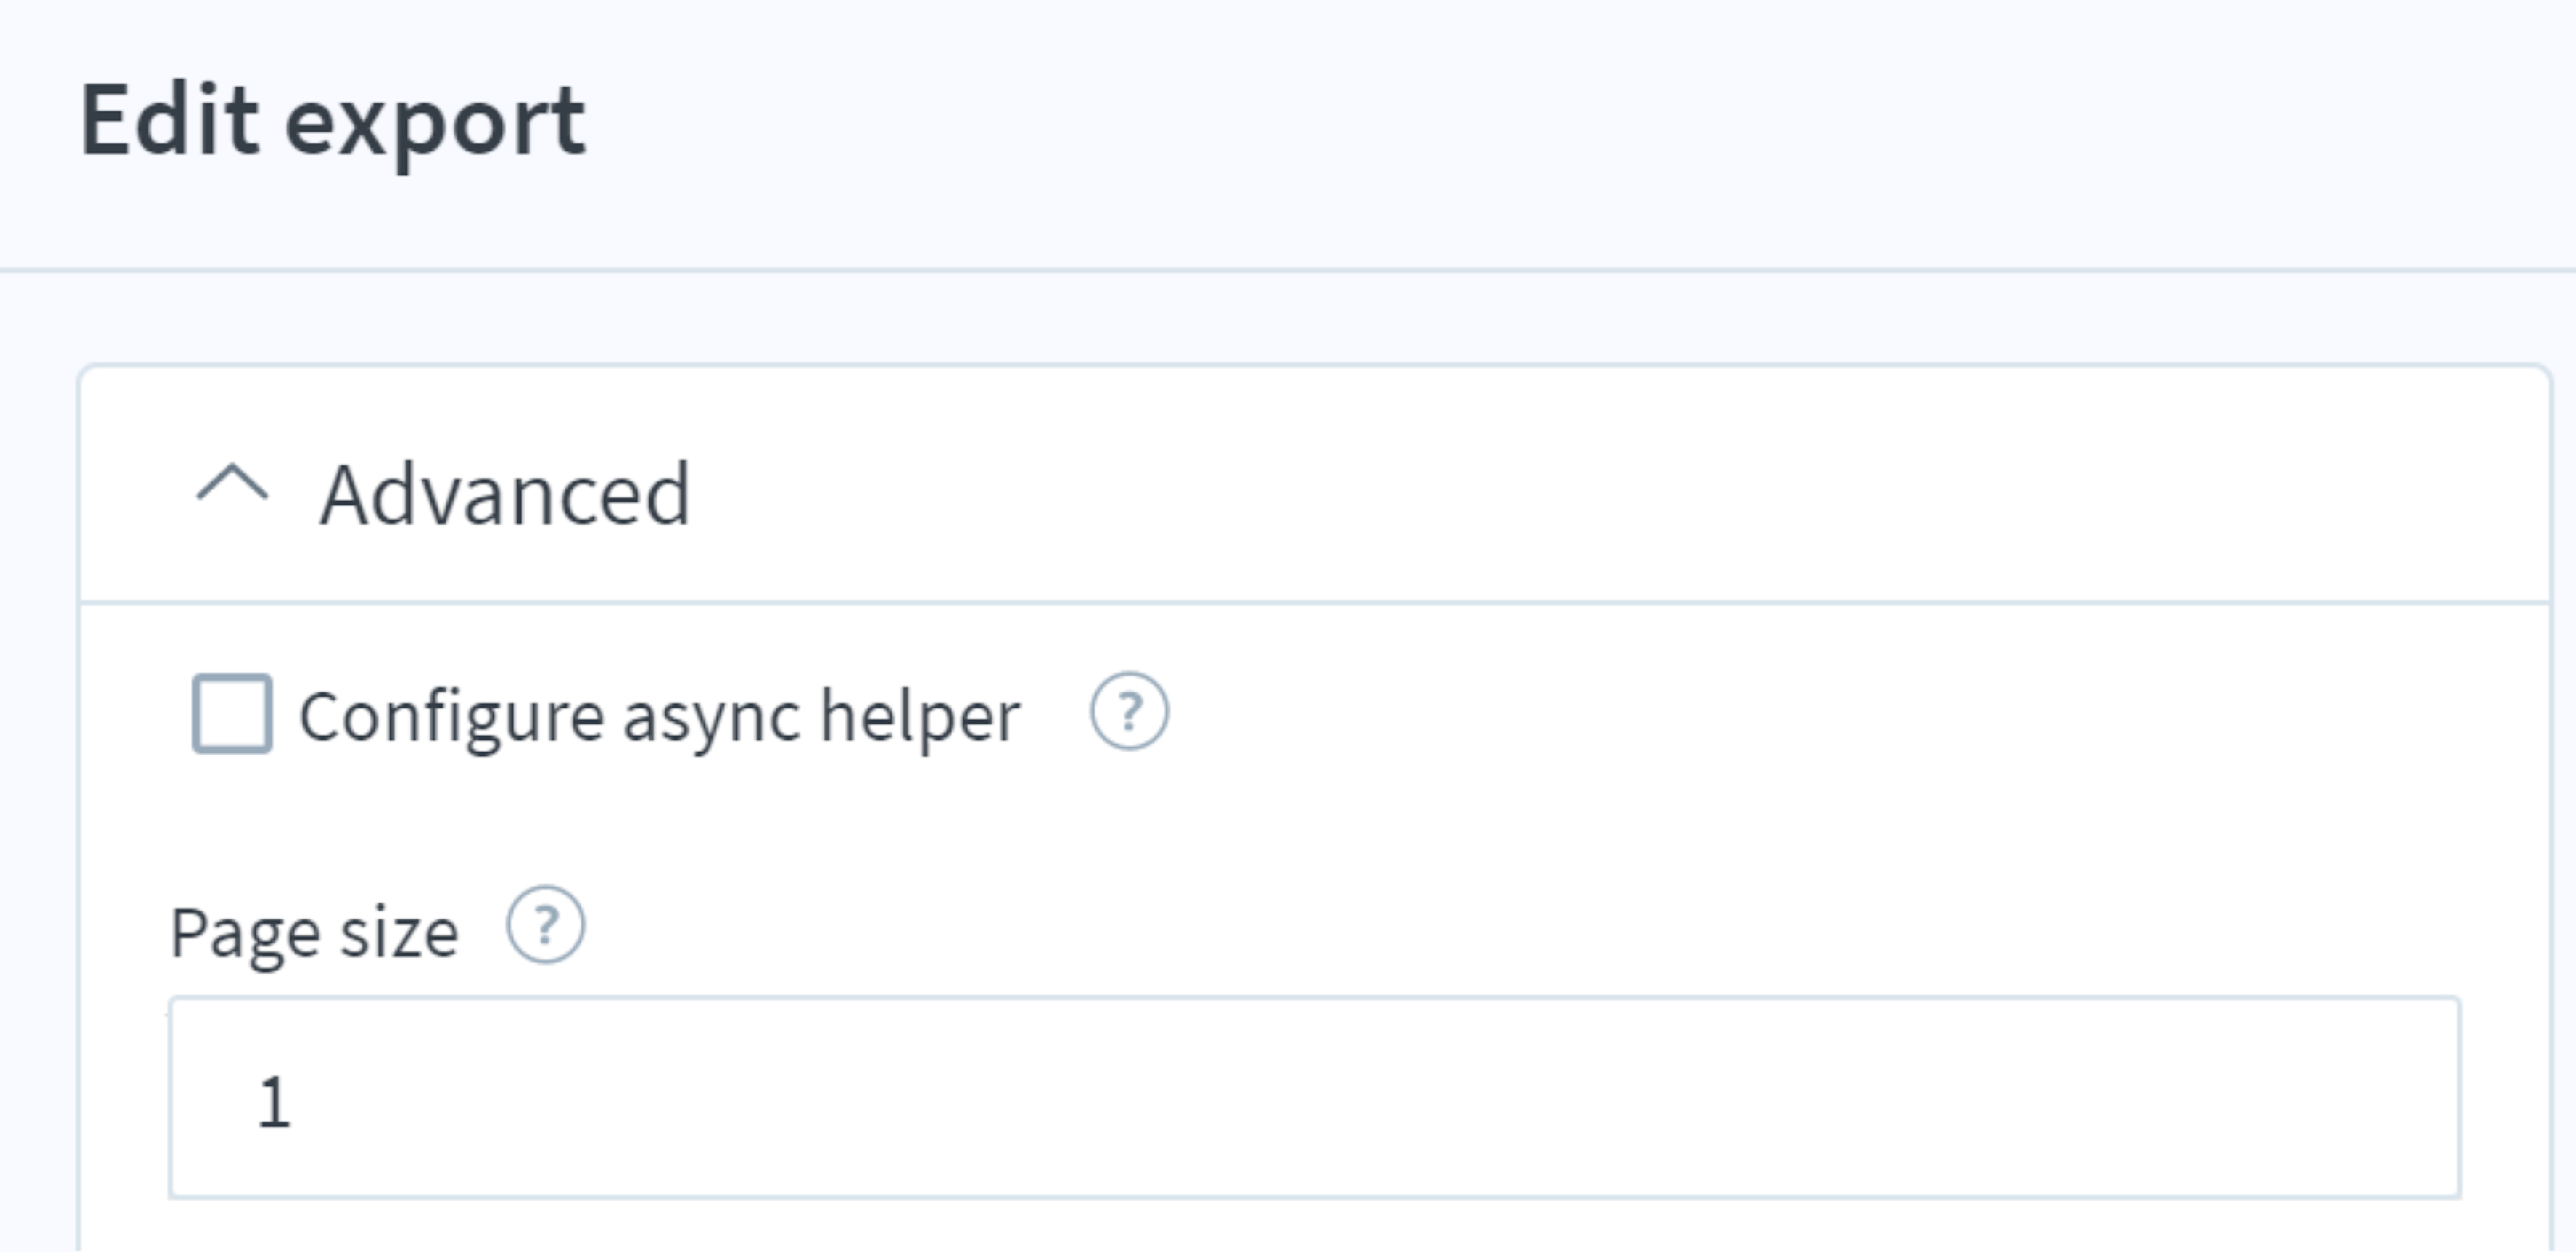
Task: Select the Page size text box showing 1
Action: pos(1315,1098)
